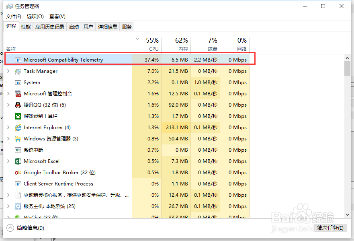The height and width of the screenshot is (241, 354).
Task: Click the Windows 资源管理器 folder icon
Action: (18, 139)
